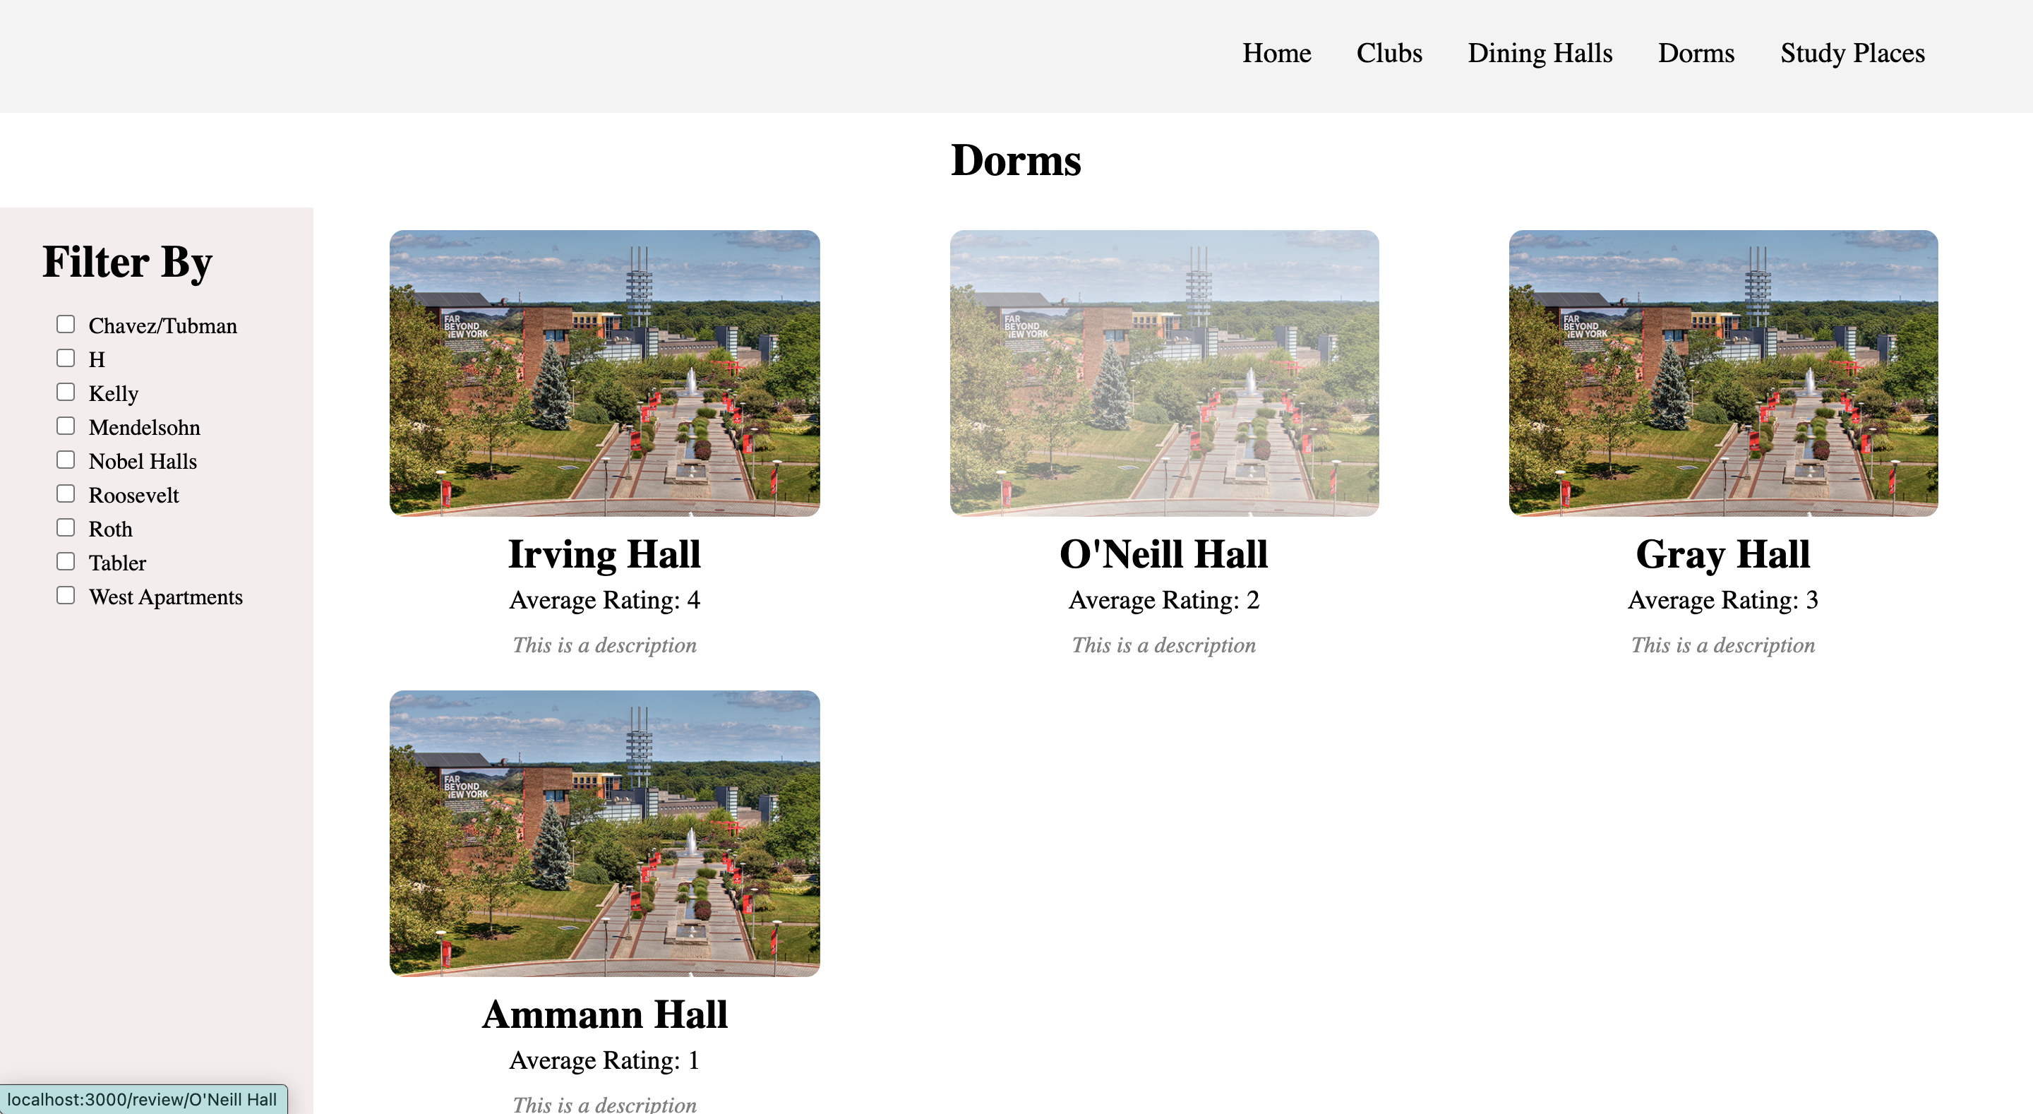Image resolution: width=2033 pixels, height=1114 pixels.
Task: Open the Gray Hall title link
Action: (1723, 554)
